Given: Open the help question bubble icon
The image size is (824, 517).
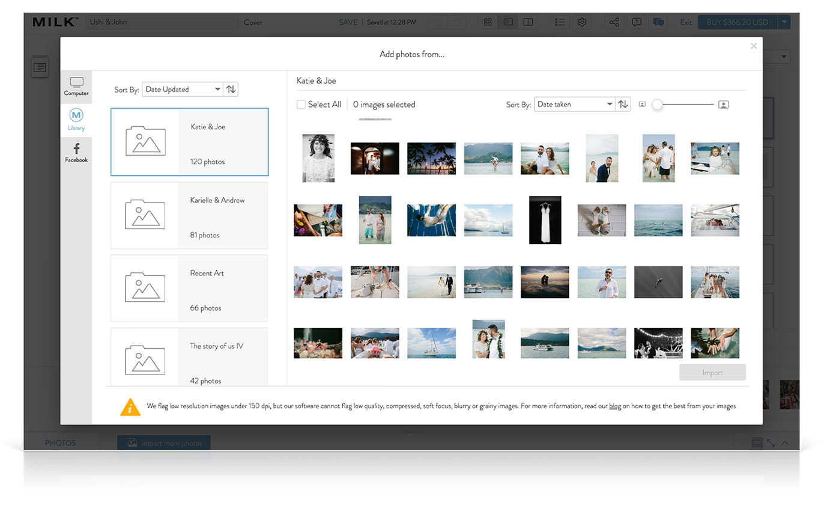Looking at the screenshot, I should [636, 22].
